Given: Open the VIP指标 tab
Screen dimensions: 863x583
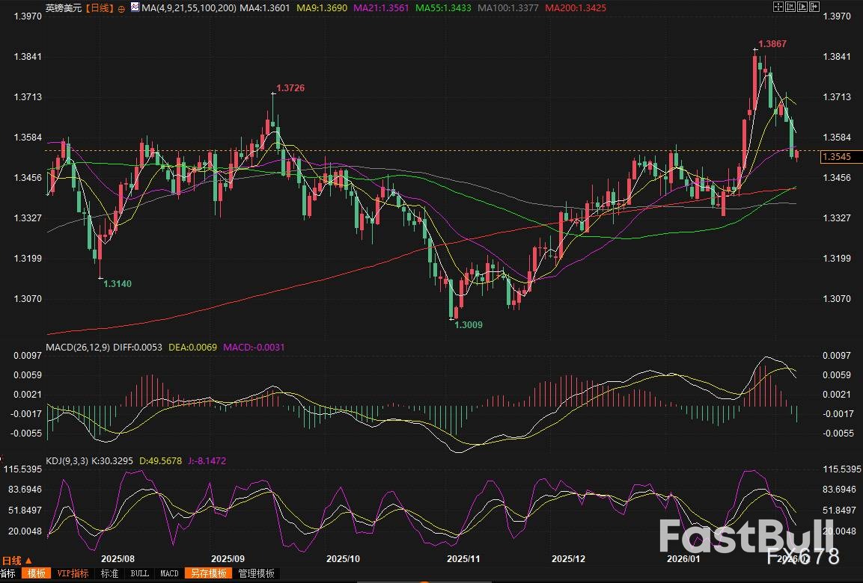Looking at the screenshot, I should coord(73,573).
